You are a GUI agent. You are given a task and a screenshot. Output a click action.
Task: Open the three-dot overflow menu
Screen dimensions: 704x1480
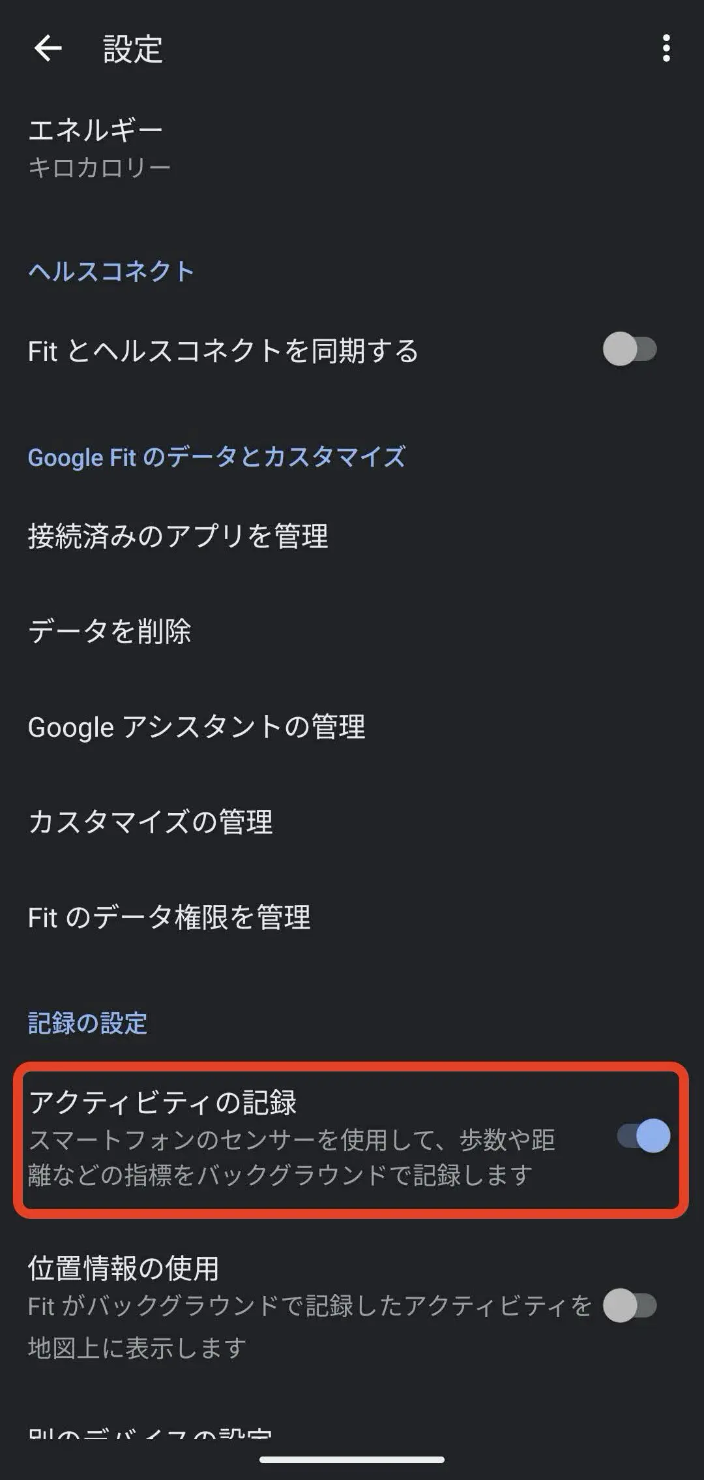click(666, 49)
